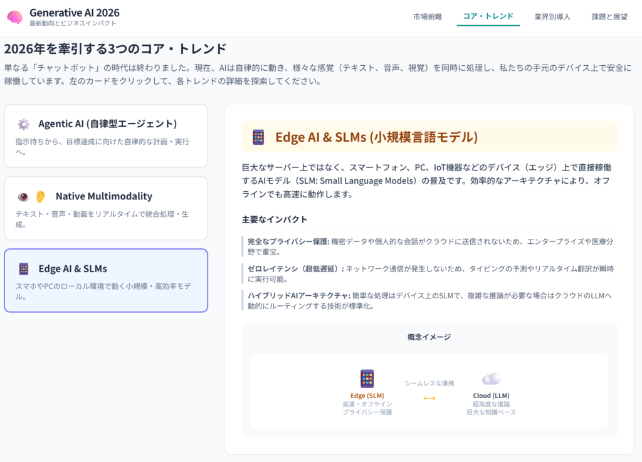
Task: Switch to the 業界別導入 tab
Action: pyautogui.click(x=552, y=17)
